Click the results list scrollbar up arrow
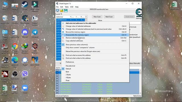The image size is (182, 102). point(86,17)
